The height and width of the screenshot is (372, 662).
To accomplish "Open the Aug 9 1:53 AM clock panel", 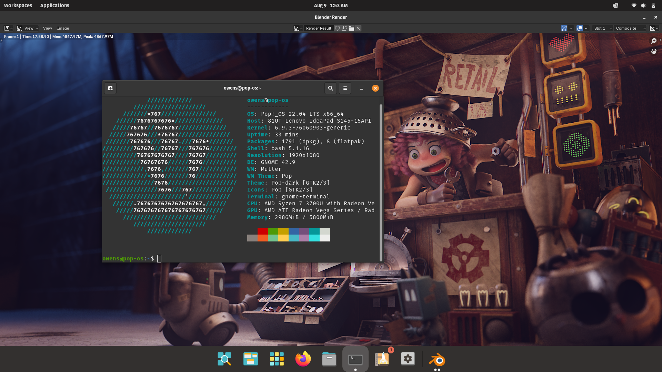I will [331, 6].
